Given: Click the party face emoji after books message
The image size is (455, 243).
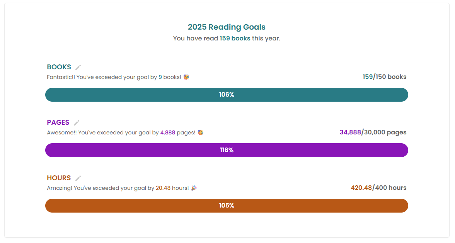Looking at the screenshot, I should click(x=186, y=77).
